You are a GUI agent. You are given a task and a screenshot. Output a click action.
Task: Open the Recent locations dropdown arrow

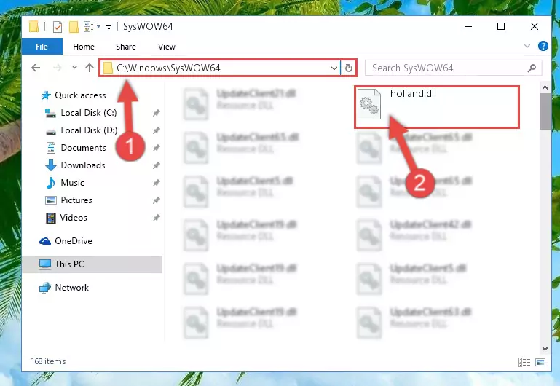point(74,68)
